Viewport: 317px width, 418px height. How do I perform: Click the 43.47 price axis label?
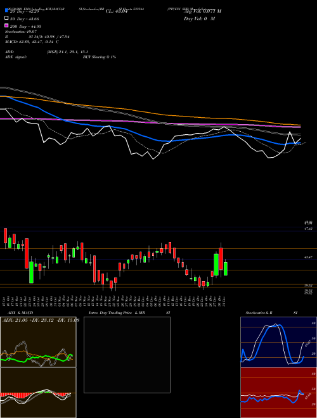(x=309, y=257)
